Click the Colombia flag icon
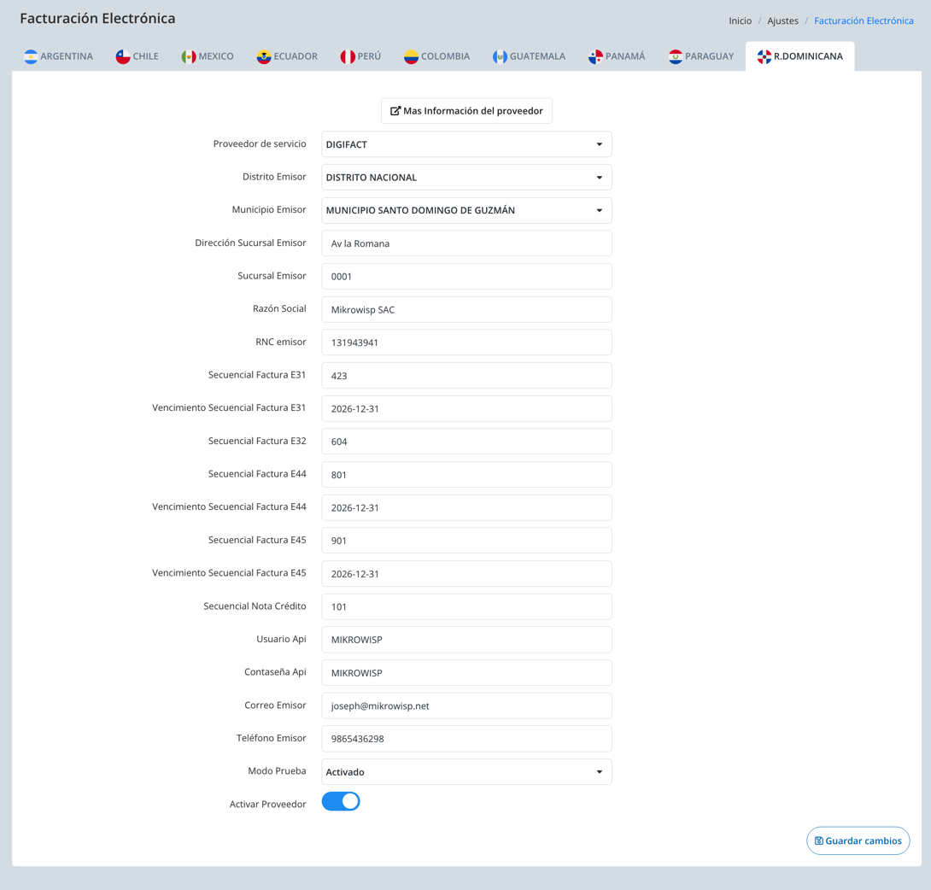This screenshot has width=931, height=890. point(411,56)
